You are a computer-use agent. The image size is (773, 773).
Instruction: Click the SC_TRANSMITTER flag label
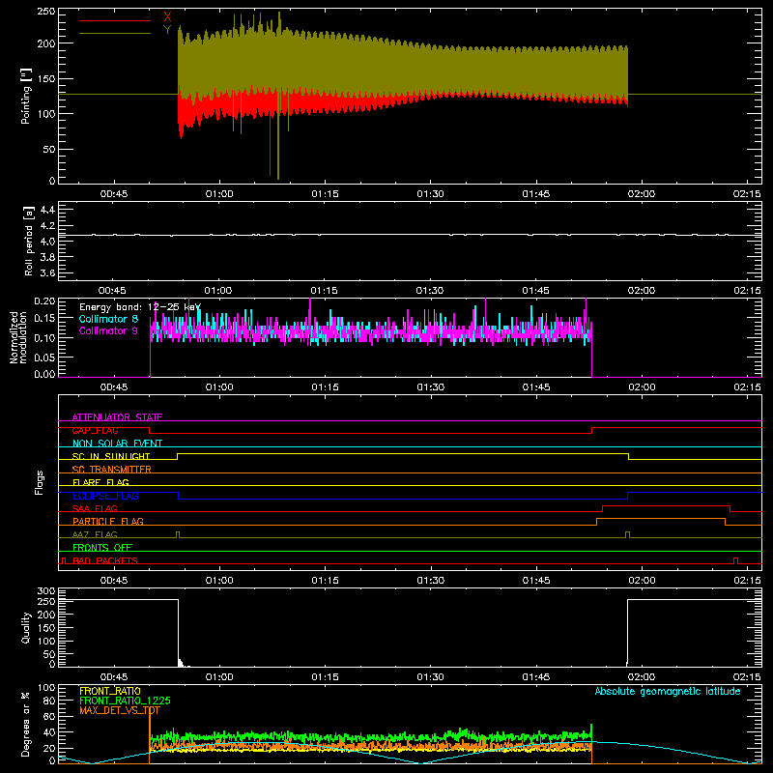(111, 470)
